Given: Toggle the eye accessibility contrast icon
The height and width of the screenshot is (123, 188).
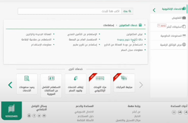Looking at the screenshot, I should [174, 112].
